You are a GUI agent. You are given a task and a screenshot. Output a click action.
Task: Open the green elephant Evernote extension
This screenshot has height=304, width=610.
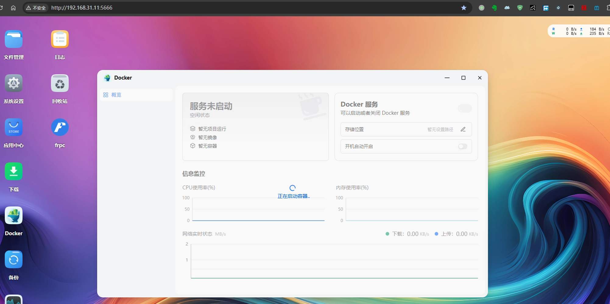click(494, 8)
